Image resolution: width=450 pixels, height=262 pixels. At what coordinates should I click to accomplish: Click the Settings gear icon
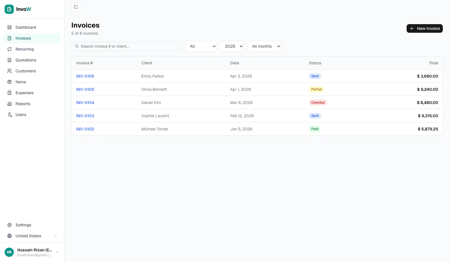tap(9, 225)
